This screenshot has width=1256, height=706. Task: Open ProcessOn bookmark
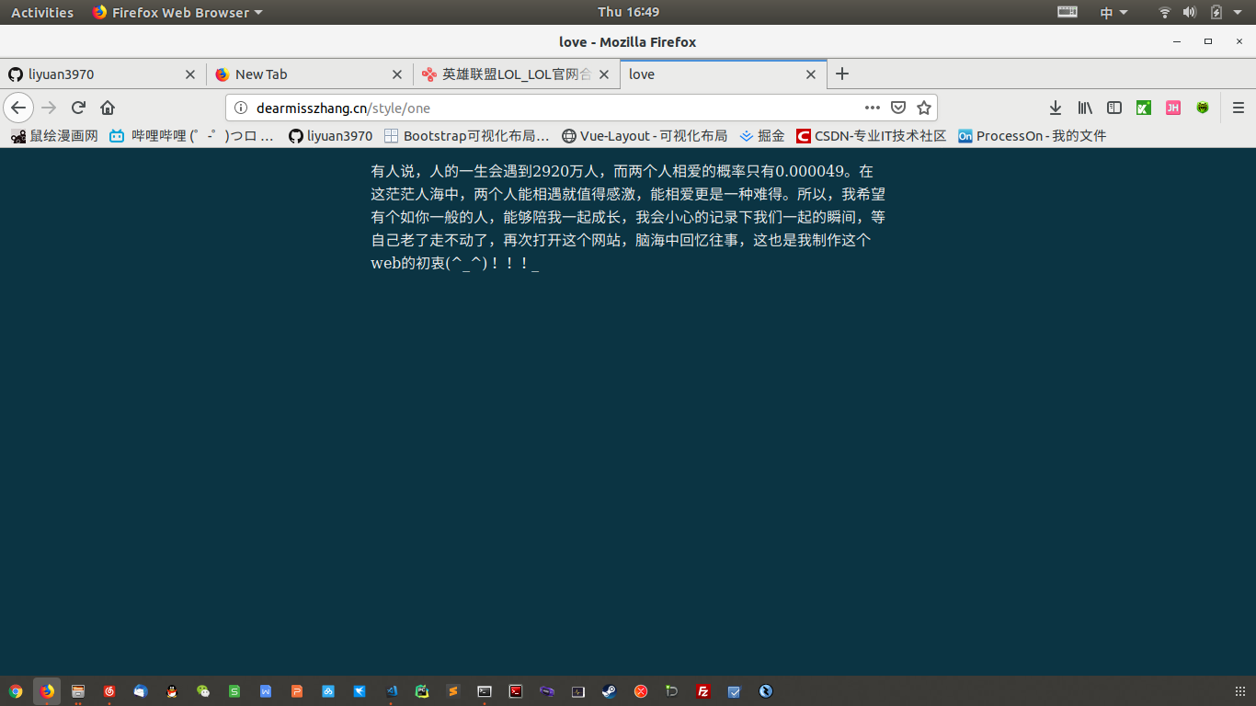click(x=1032, y=136)
